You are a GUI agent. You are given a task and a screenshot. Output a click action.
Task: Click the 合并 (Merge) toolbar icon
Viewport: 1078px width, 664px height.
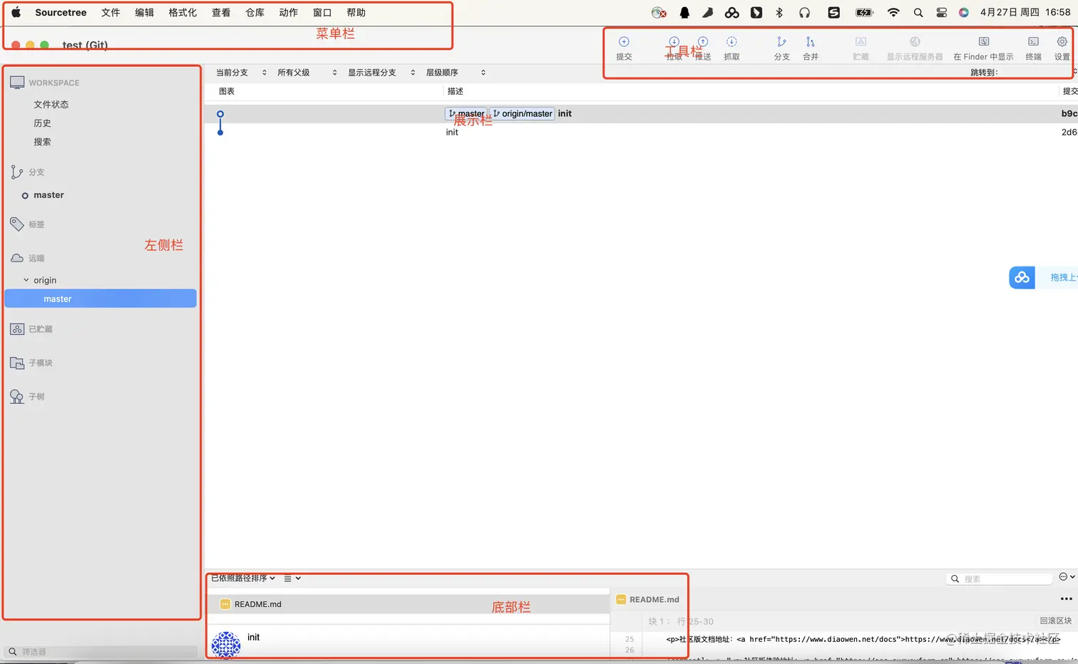pos(810,42)
